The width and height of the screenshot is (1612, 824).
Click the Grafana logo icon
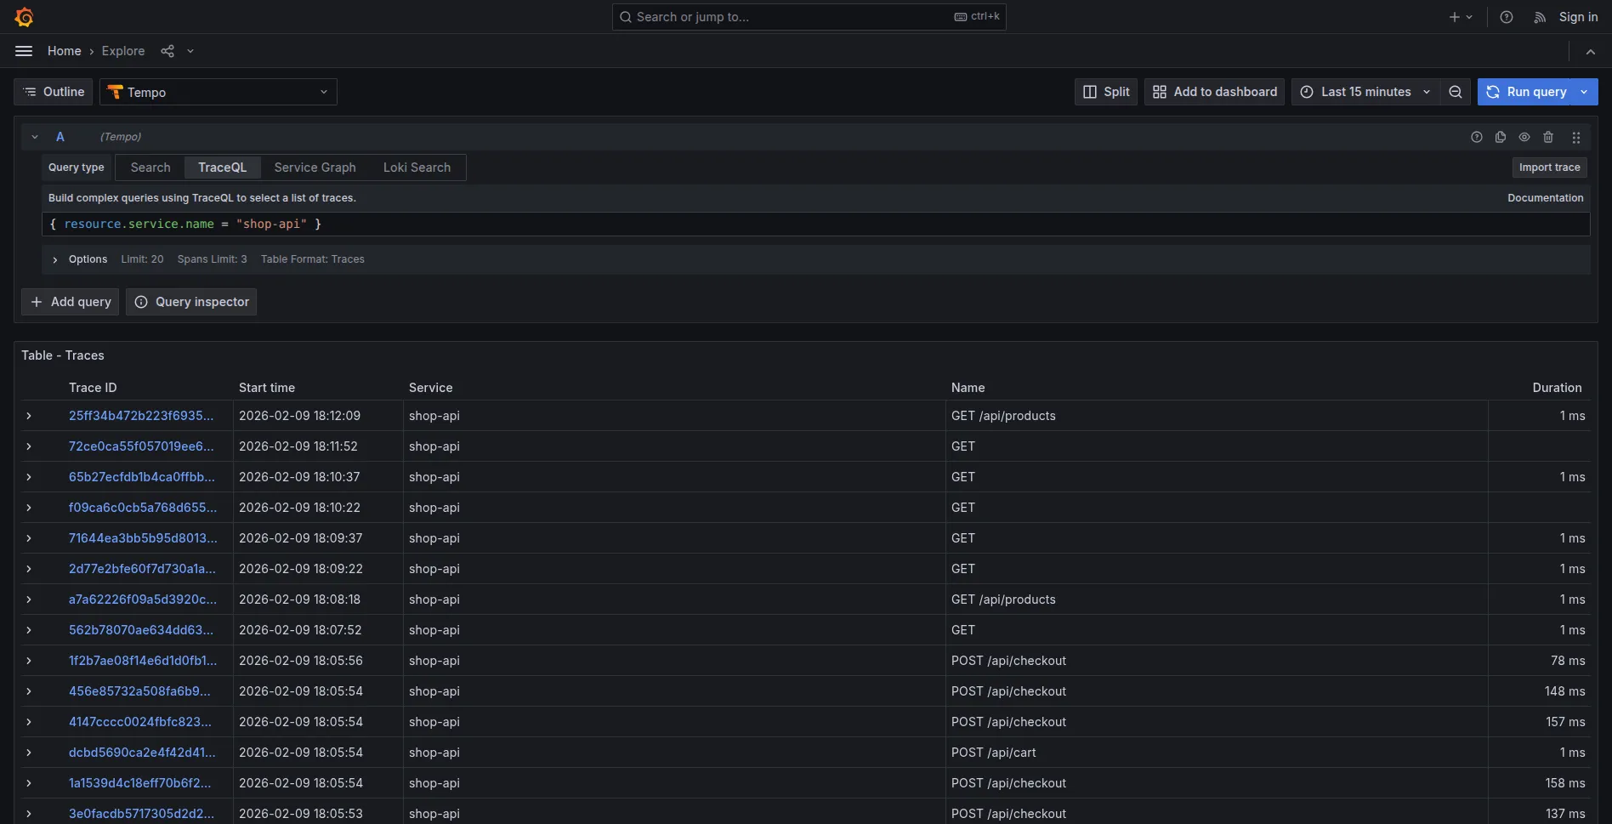coord(24,17)
